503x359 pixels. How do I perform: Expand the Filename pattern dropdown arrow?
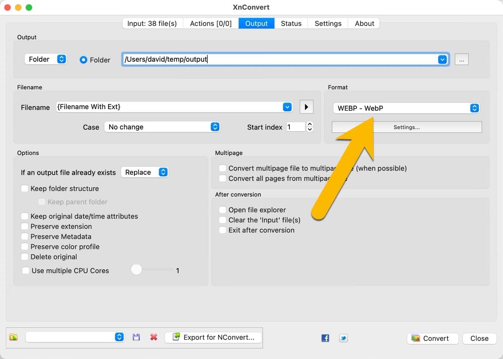(287, 107)
